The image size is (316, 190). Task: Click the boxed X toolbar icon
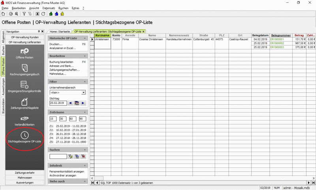click(38, 14)
